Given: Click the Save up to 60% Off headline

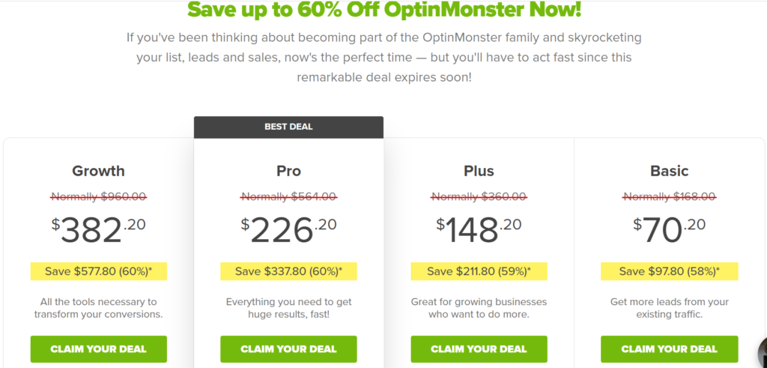Looking at the screenshot, I should pyautogui.click(x=384, y=10).
